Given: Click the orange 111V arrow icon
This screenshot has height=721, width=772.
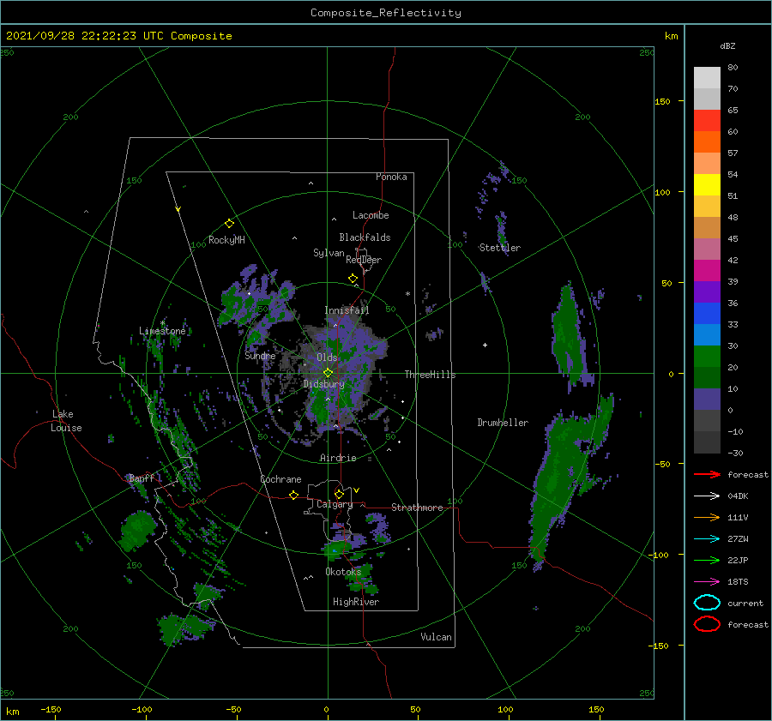Looking at the screenshot, I should pyautogui.click(x=707, y=517).
